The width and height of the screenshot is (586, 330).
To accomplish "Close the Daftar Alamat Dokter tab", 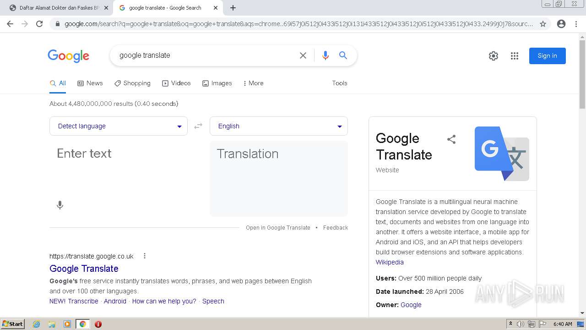I will click(x=106, y=8).
